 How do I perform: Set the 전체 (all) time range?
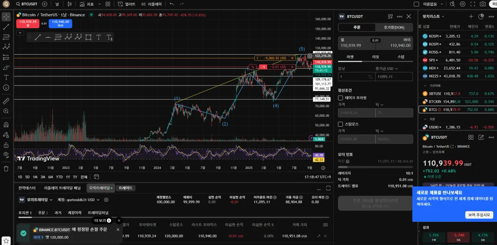point(84,177)
